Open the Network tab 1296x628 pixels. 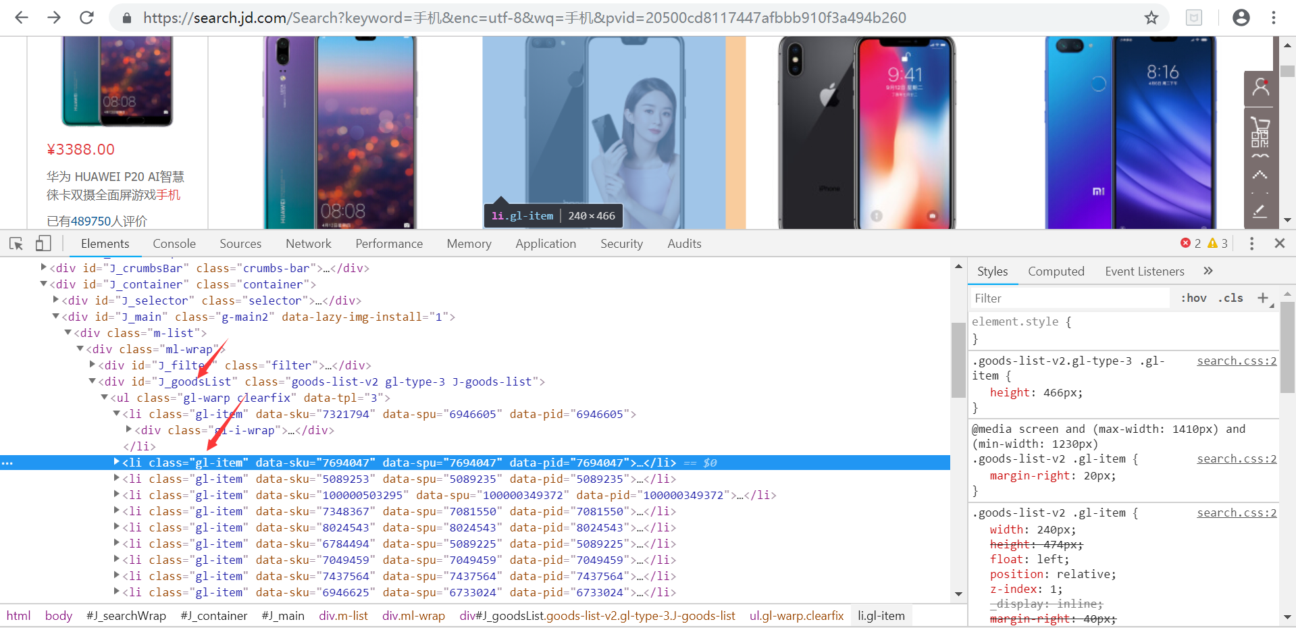(x=309, y=244)
